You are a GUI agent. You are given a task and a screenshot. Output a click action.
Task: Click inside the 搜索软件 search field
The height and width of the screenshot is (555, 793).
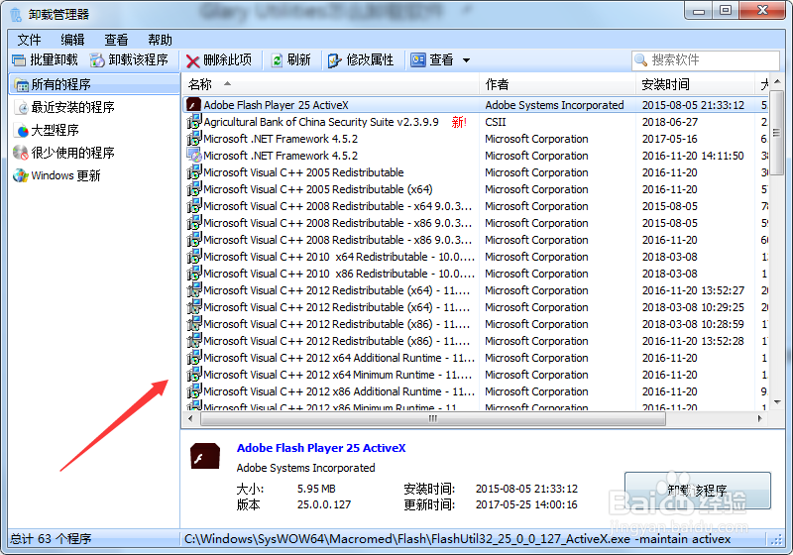pos(706,60)
